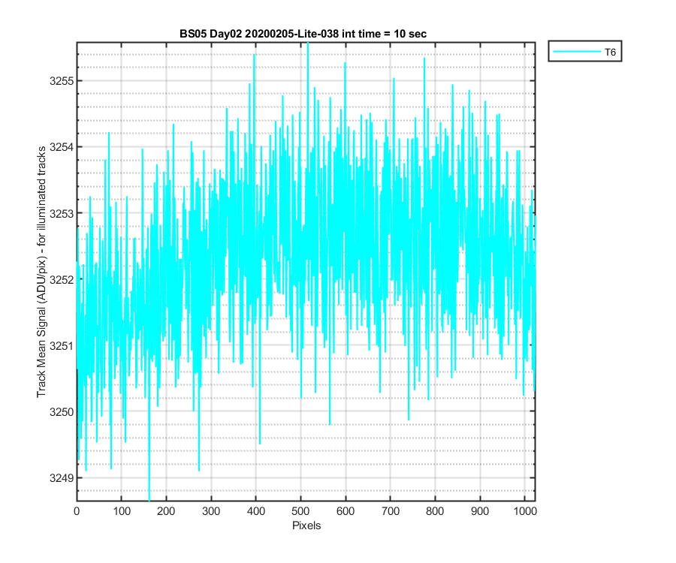Click the 3254 y-axis tick label

62,147
